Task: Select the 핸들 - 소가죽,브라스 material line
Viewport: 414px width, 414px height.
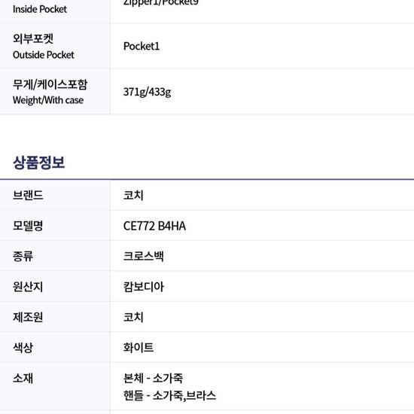Action: (170, 395)
